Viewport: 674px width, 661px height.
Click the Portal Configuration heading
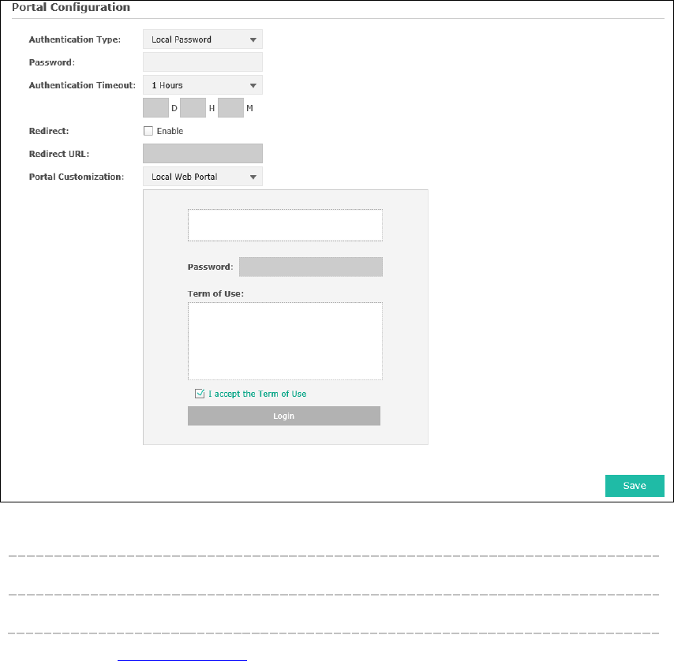pyautogui.click(x=71, y=7)
